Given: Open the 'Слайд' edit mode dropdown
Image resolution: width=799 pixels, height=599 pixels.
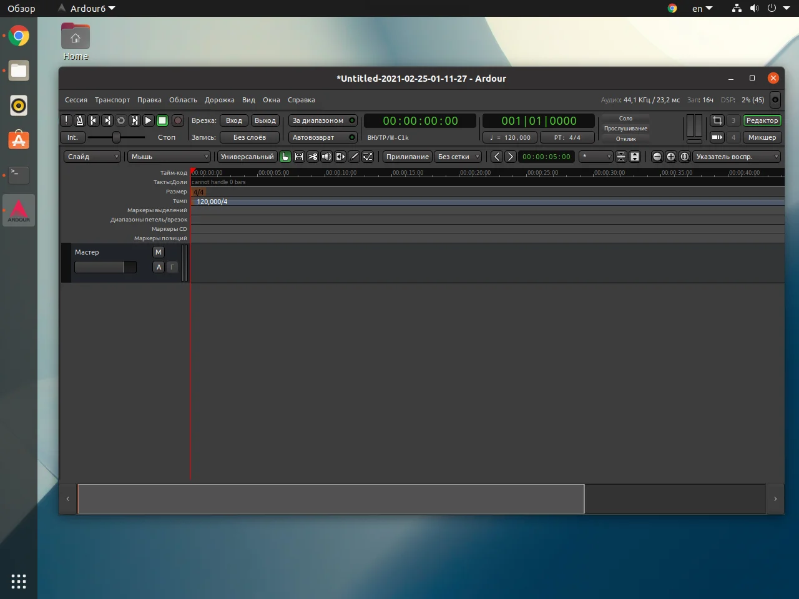Looking at the screenshot, I should coord(92,157).
